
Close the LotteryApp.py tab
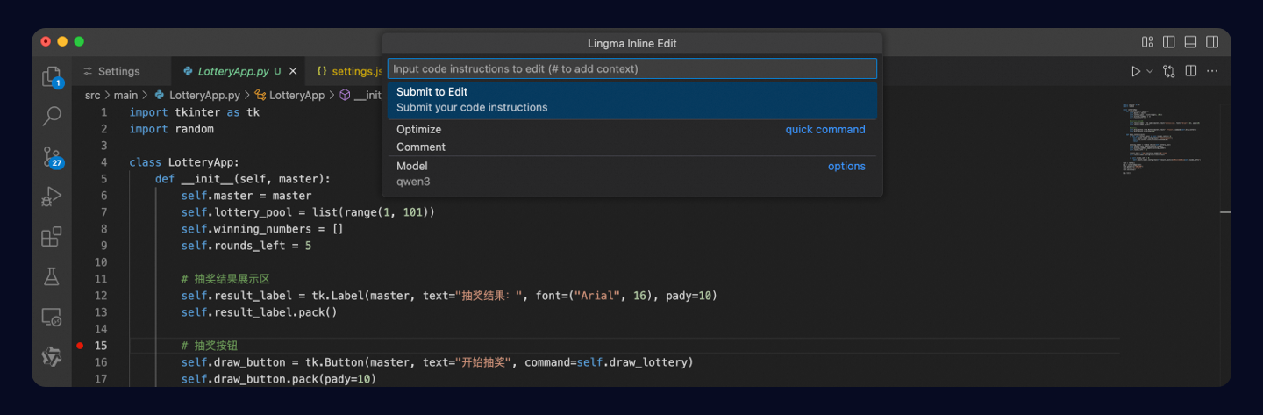pyautogui.click(x=293, y=71)
